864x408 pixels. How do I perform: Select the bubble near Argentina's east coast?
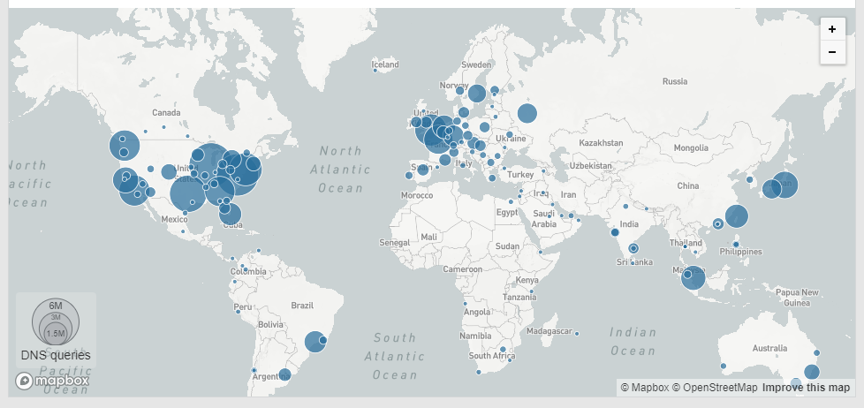284,374
